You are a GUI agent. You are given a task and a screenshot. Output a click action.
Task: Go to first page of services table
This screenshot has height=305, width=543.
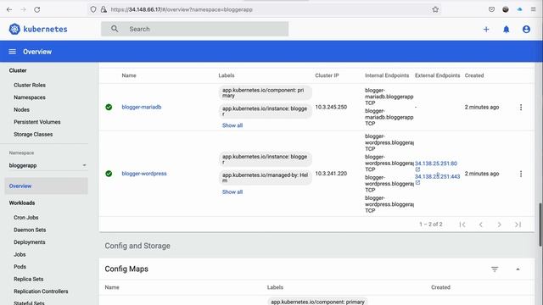point(462,225)
